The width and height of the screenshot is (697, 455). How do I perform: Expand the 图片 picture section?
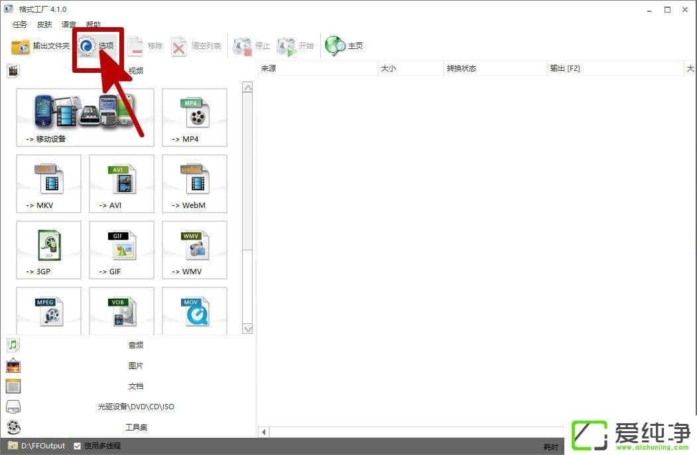coord(135,366)
